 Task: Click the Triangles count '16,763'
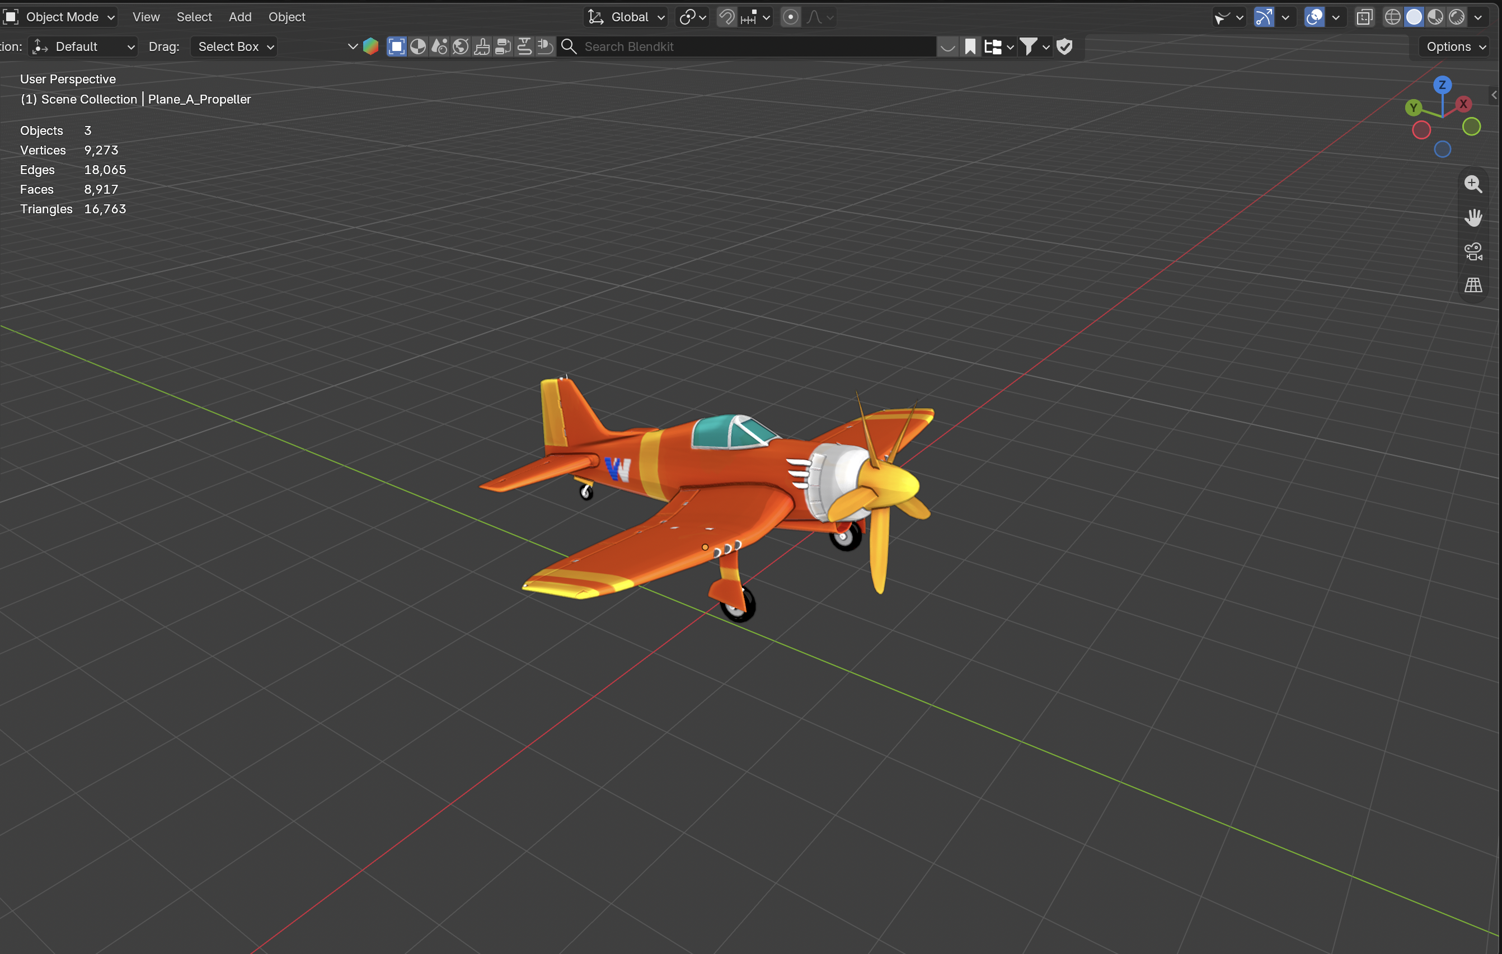[x=105, y=208]
